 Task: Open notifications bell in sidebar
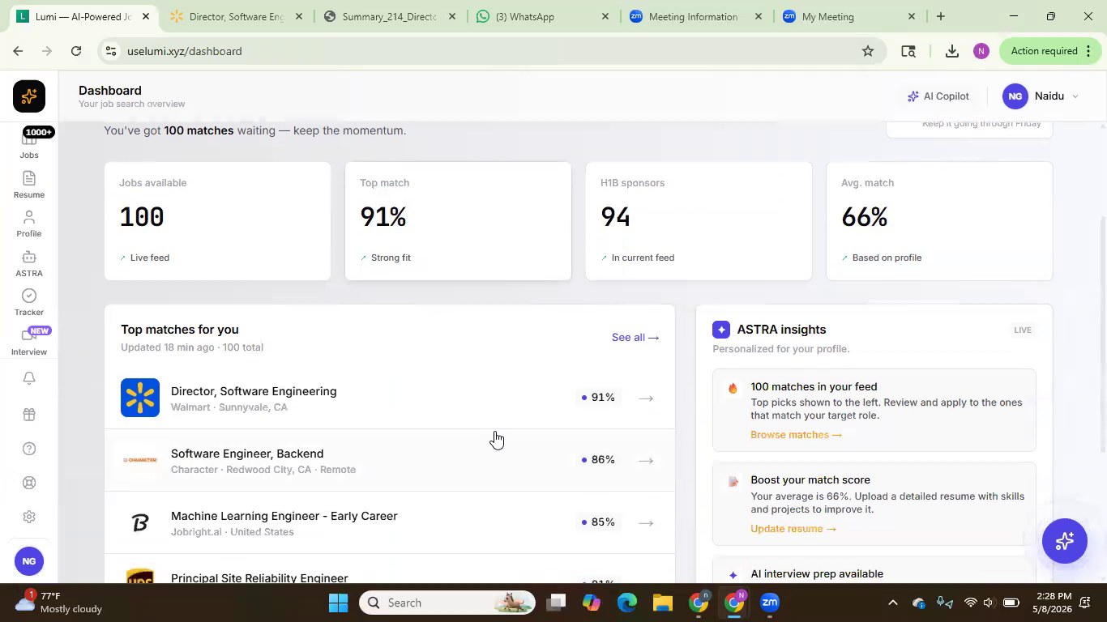click(x=29, y=378)
